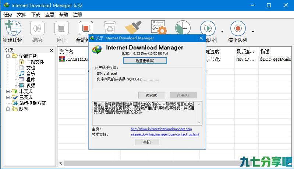This screenshot has height=169, width=294.
Task: Click 检查更新(U) button
Action: click(x=145, y=61)
